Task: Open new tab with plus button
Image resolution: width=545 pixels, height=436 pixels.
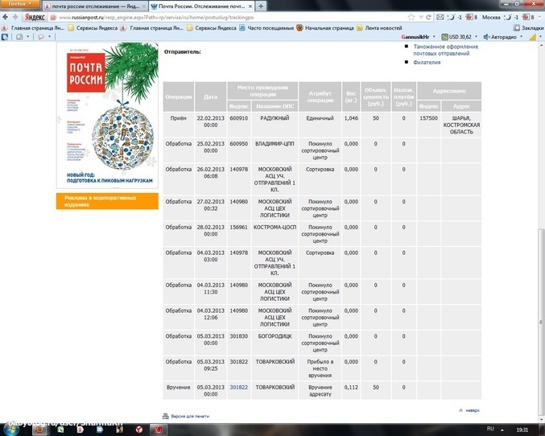Action: (x=260, y=6)
